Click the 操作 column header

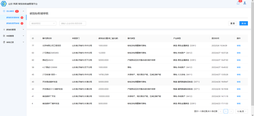[239, 38]
